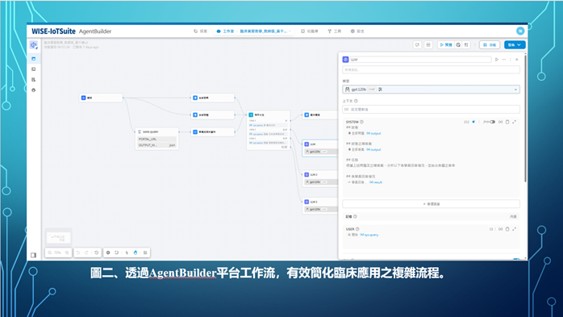Click the add message button below the SYSTEM prompt
Viewport: 563px width, 317px height.
click(431, 204)
